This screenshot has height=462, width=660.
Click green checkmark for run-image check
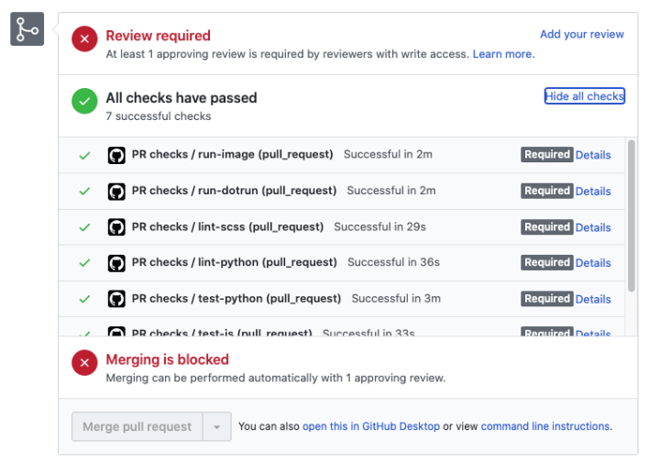[85, 155]
